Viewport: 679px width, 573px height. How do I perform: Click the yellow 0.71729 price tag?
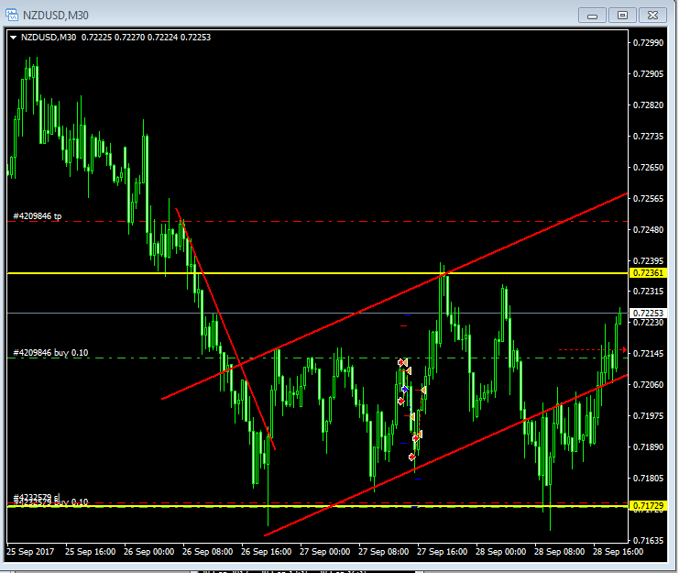tap(648, 505)
